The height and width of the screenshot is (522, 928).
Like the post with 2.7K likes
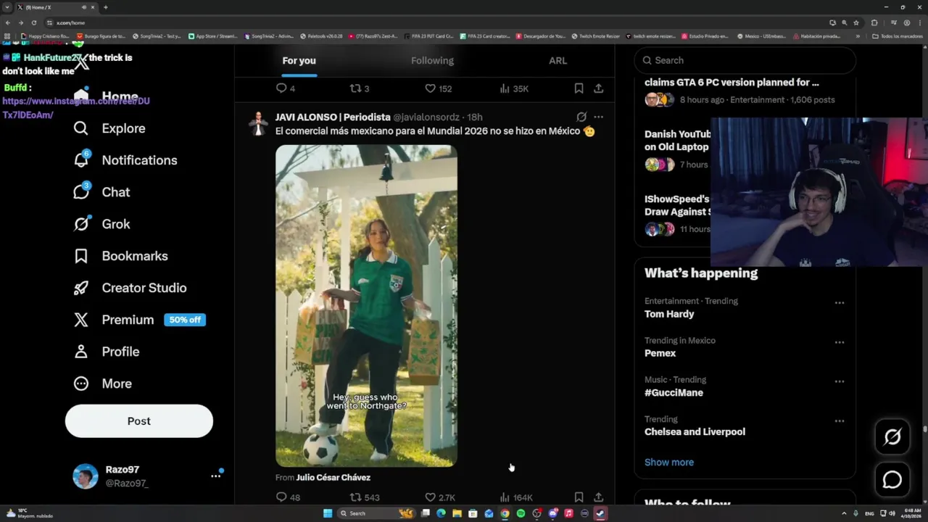pyautogui.click(x=439, y=497)
